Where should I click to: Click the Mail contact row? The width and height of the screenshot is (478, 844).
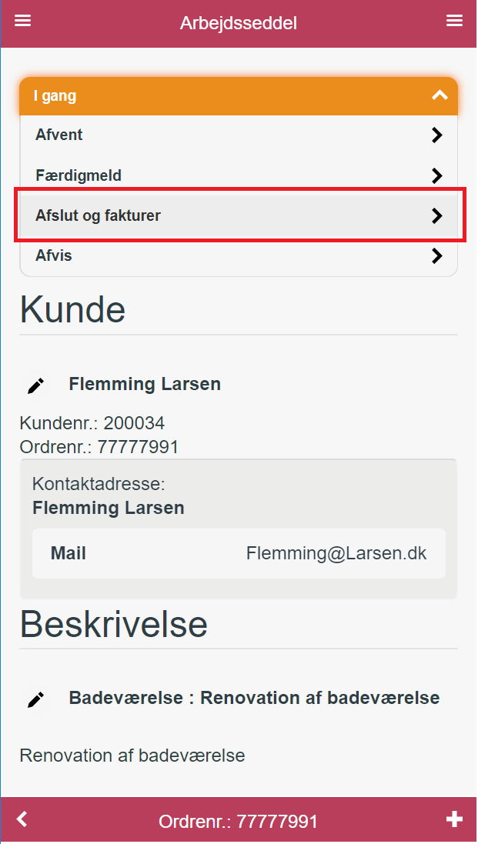point(239,553)
